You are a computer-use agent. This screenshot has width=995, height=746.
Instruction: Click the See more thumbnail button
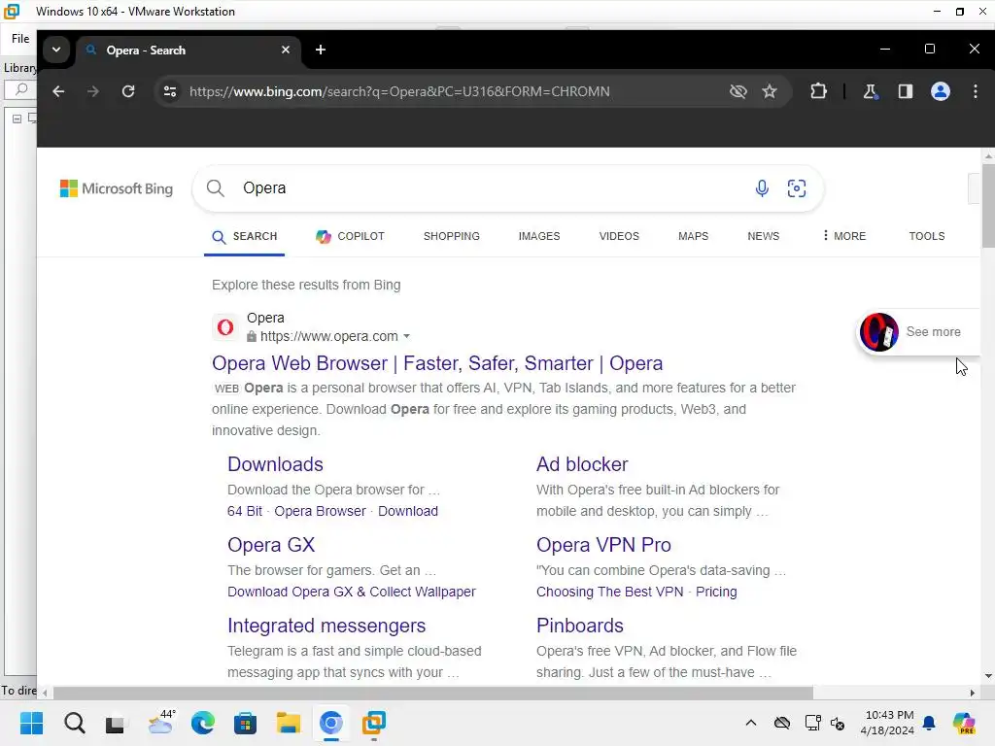(917, 332)
